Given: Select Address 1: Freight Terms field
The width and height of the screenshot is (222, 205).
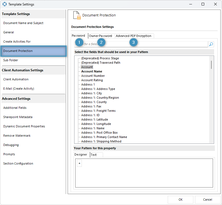Looking at the screenshot, I should (98, 111).
